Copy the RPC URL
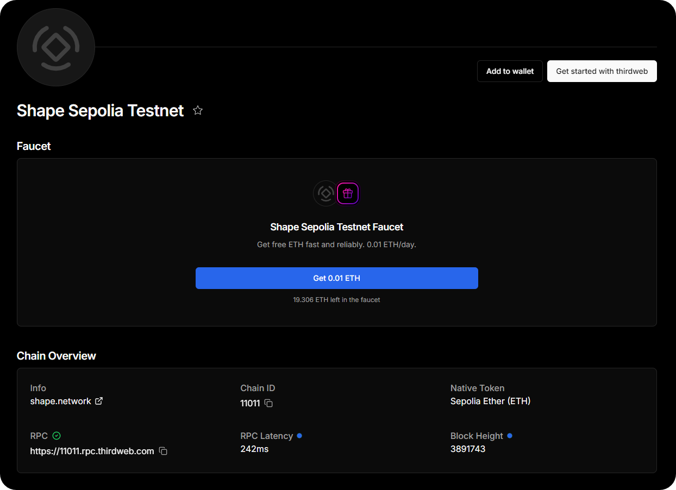676x490 pixels. click(x=163, y=451)
